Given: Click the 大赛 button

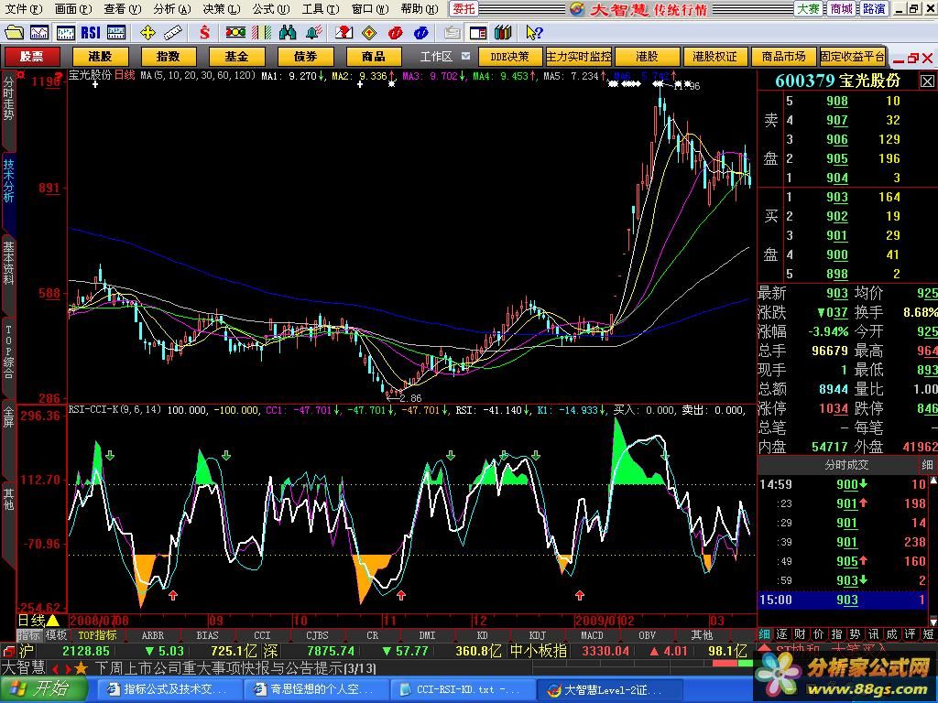Looking at the screenshot, I should tap(809, 8).
